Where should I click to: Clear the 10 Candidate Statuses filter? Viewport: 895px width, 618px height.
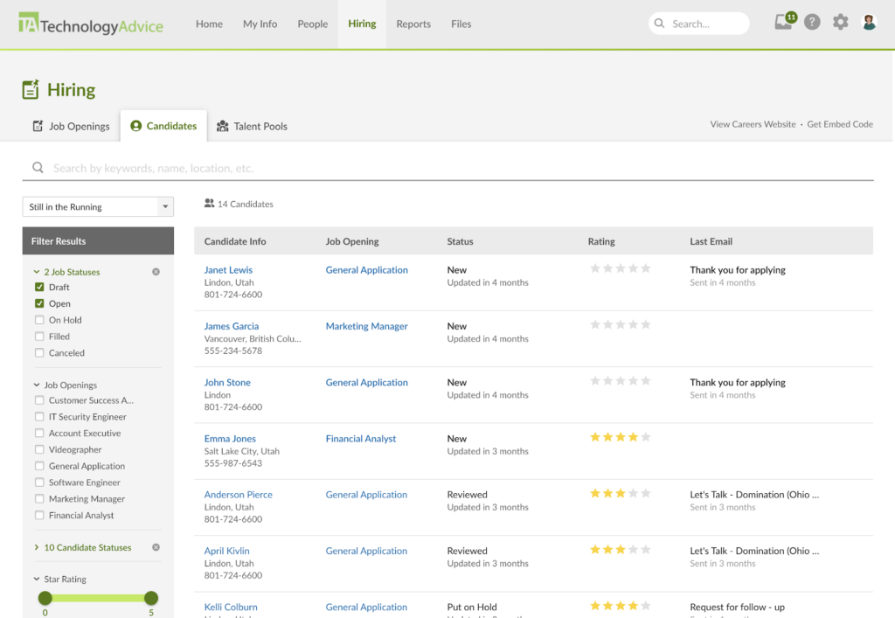[156, 547]
